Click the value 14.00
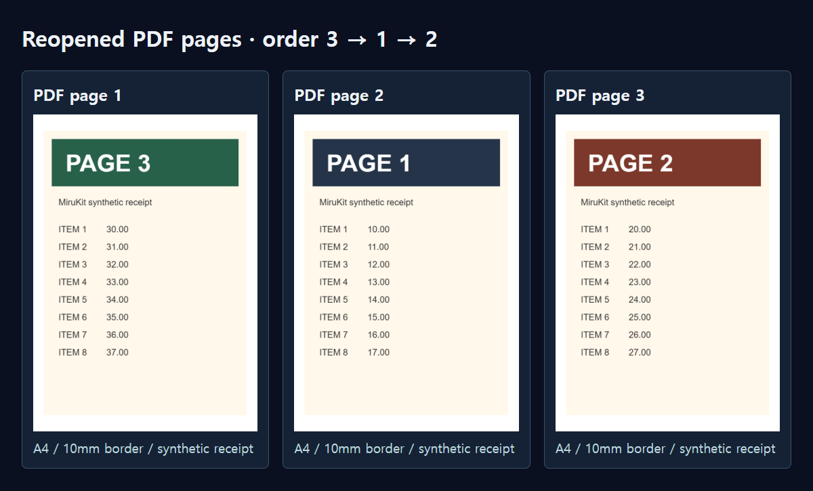This screenshot has height=491, width=813. click(379, 300)
